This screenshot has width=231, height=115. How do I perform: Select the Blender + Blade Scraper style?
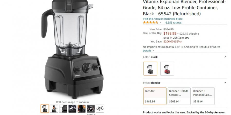(x=179, y=96)
